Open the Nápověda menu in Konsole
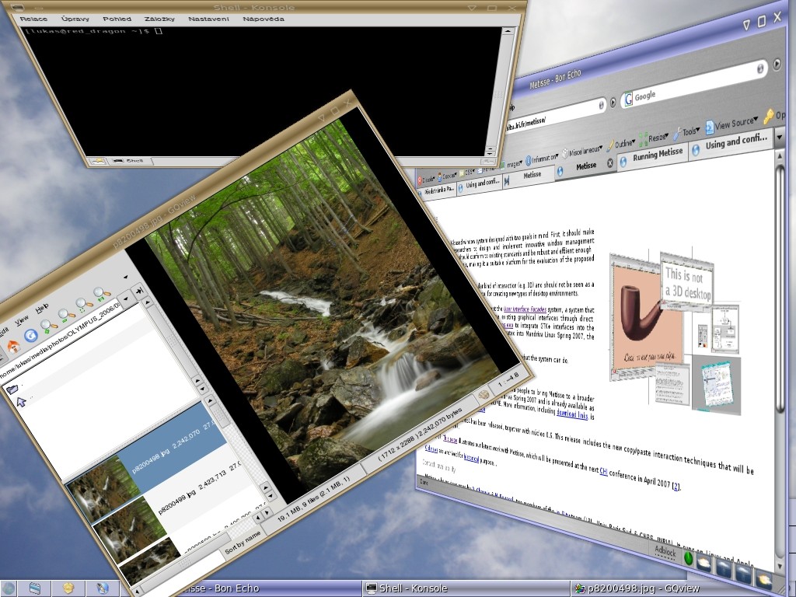This screenshot has height=597, width=796. click(x=263, y=19)
